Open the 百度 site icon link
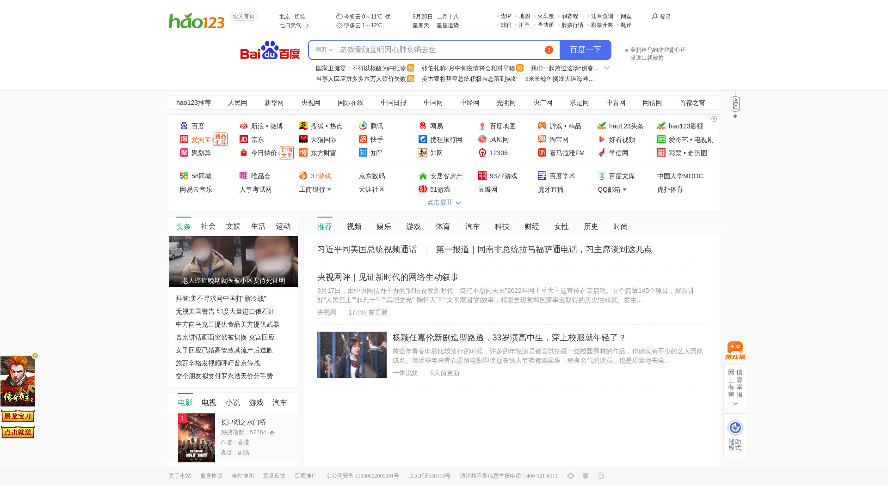Screen dimensions: 888x485 click(x=184, y=126)
